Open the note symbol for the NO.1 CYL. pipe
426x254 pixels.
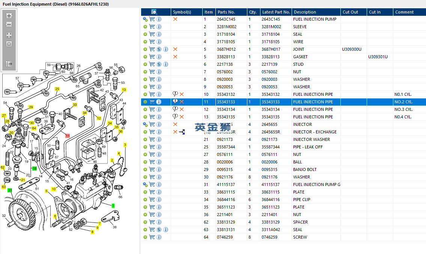[175, 94]
